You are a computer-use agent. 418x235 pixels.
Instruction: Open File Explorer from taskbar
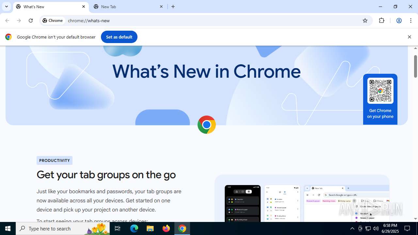pyautogui.click(x=150, y=228)
